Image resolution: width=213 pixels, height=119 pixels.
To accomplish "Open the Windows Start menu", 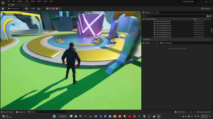I will point(54,116).
